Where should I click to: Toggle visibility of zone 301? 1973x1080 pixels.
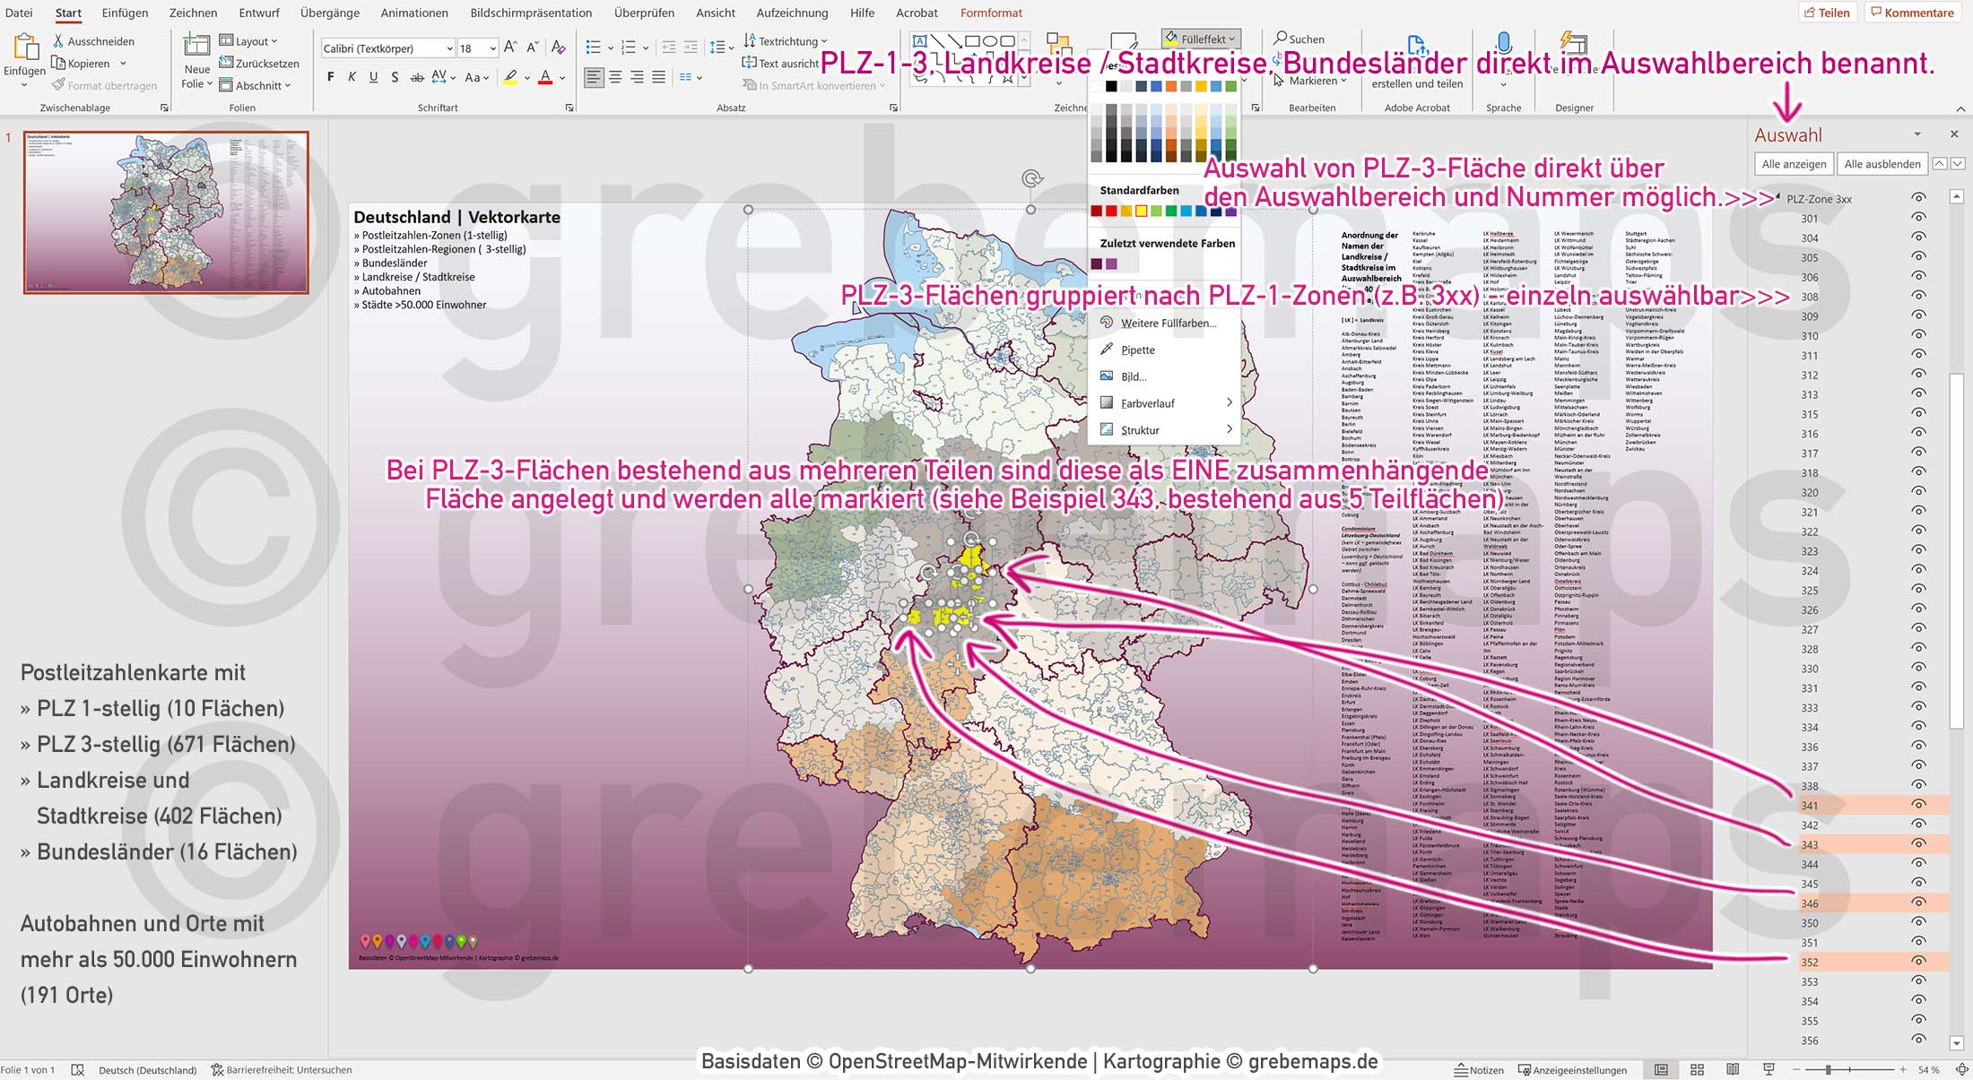point(1919,218)
